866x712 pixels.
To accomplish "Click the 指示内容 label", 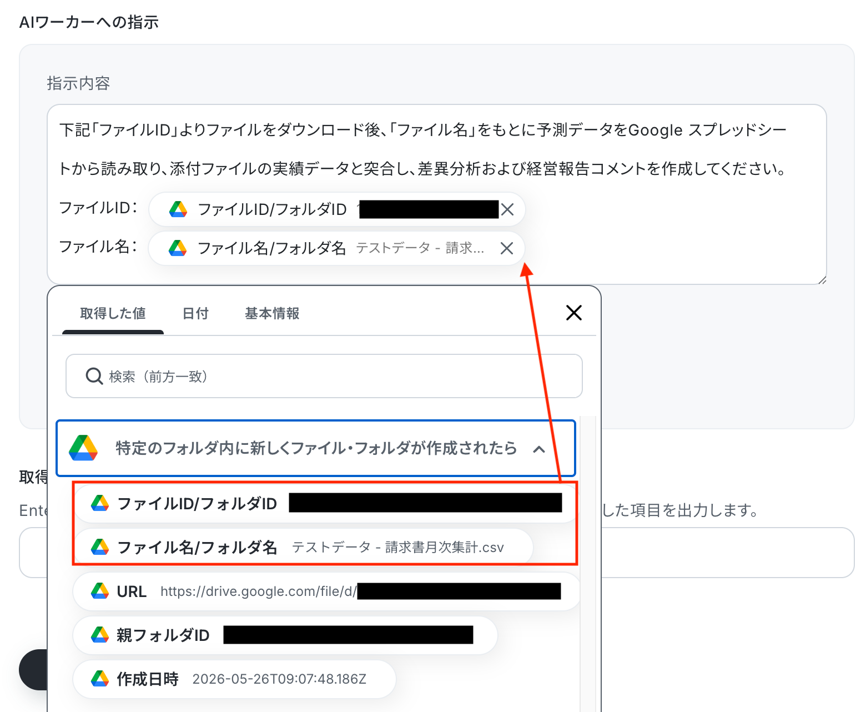I will [x=78, y=83].
